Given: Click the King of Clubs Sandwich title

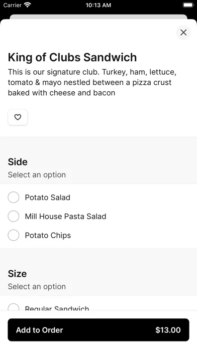Looking at the screenshot, I should pyautogui.click(x=72, y=58).
